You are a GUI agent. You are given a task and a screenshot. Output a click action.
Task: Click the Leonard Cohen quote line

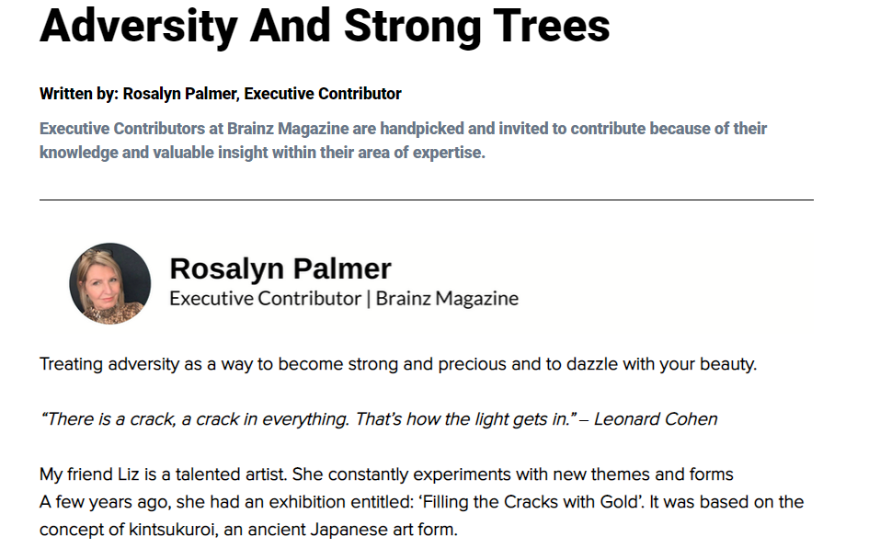click(378, 419)
